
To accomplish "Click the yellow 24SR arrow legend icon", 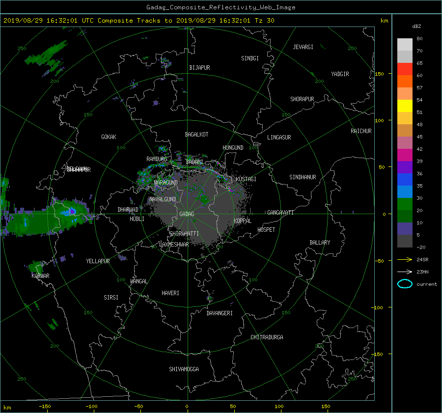I will [405, 259].
